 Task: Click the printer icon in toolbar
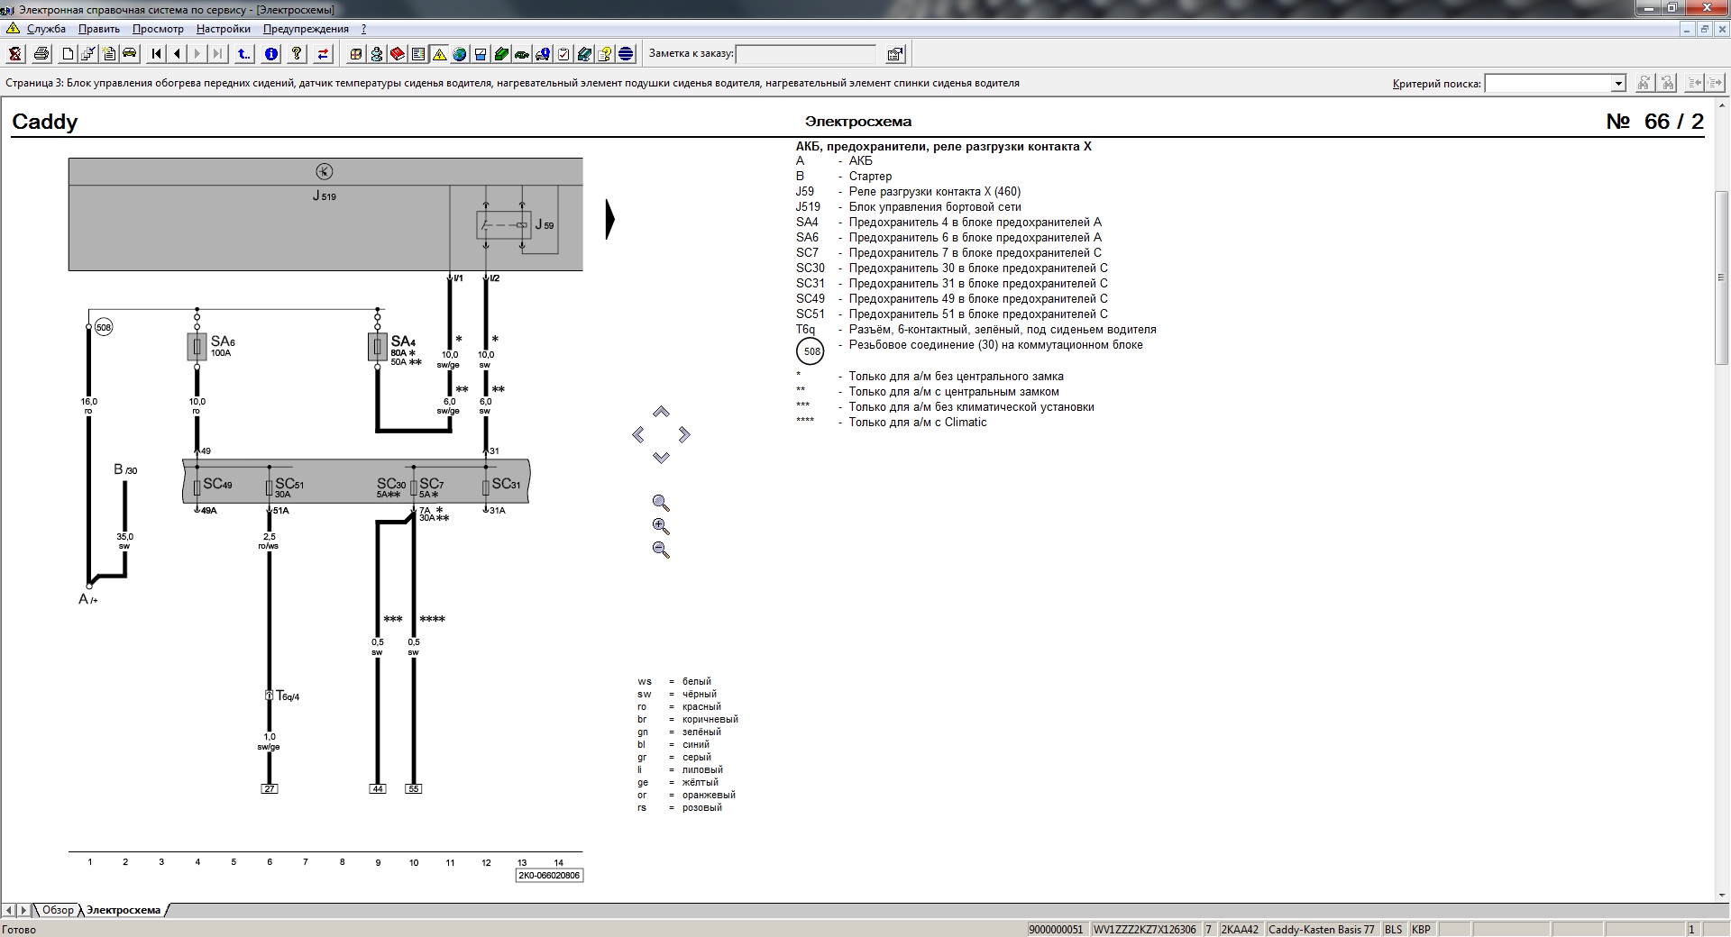[x=41, y=54]
